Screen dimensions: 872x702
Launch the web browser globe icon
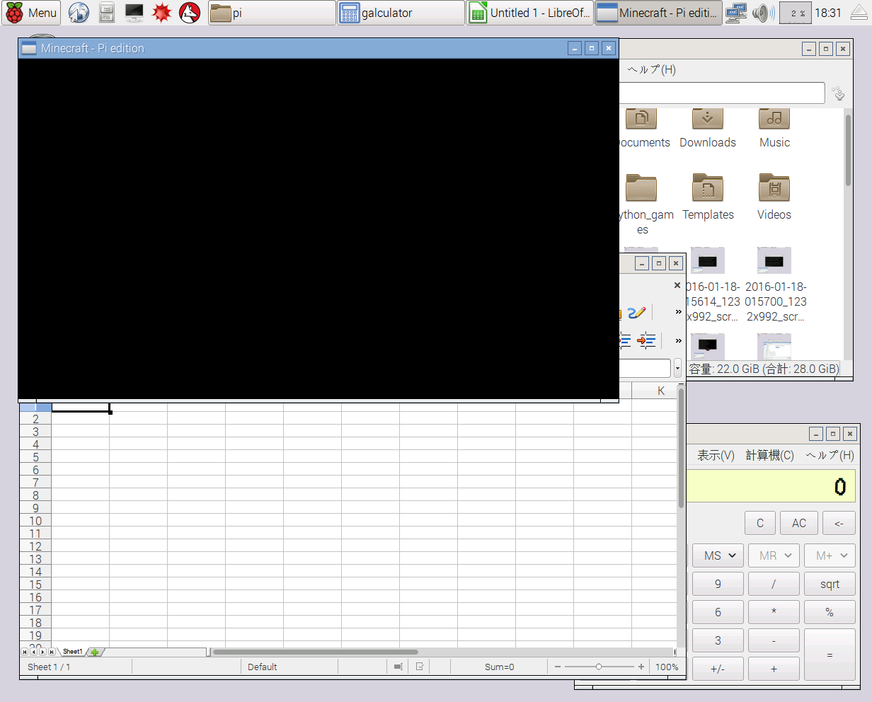(x=79, y=13)
